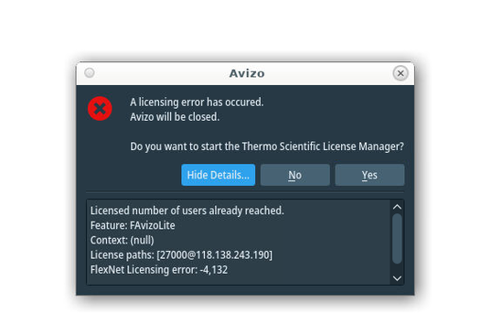Image resolution: width=481 pixels, height=335 pixels.
Task: Click the details scrollbar up arrow
Action: [397, 207]
